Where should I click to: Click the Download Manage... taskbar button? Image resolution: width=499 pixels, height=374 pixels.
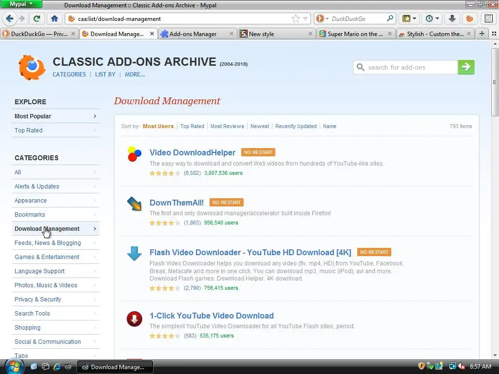[x=115, y=367]
